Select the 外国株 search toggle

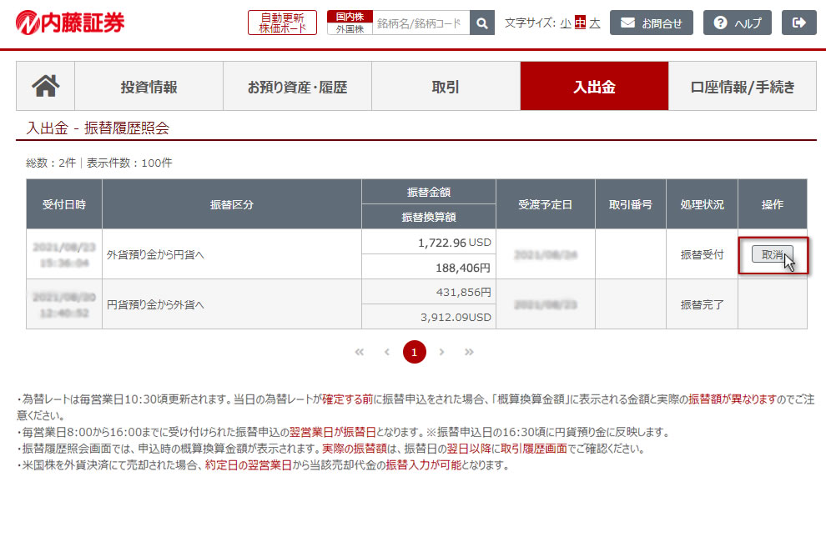coord(350,29)
